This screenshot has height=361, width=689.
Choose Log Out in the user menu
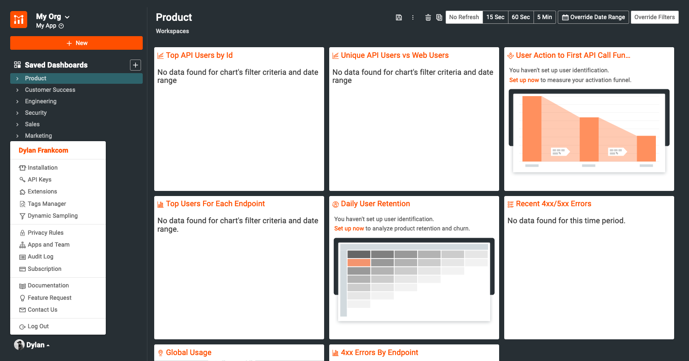[38, 327]
